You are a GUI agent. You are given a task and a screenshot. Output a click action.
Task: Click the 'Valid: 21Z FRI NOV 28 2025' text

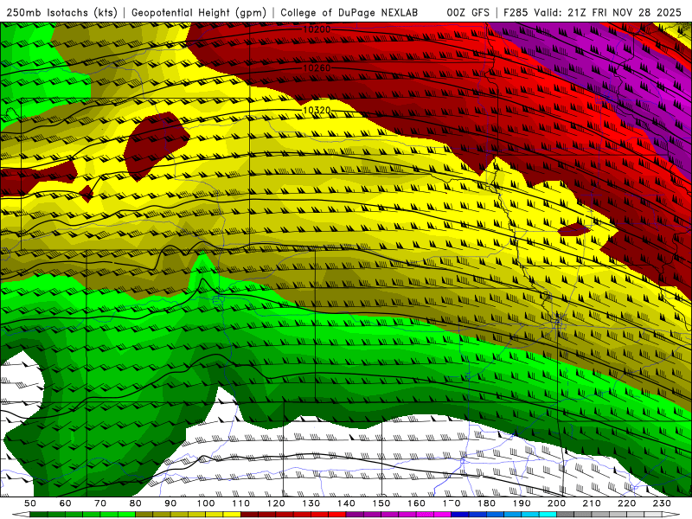(608, 13)
